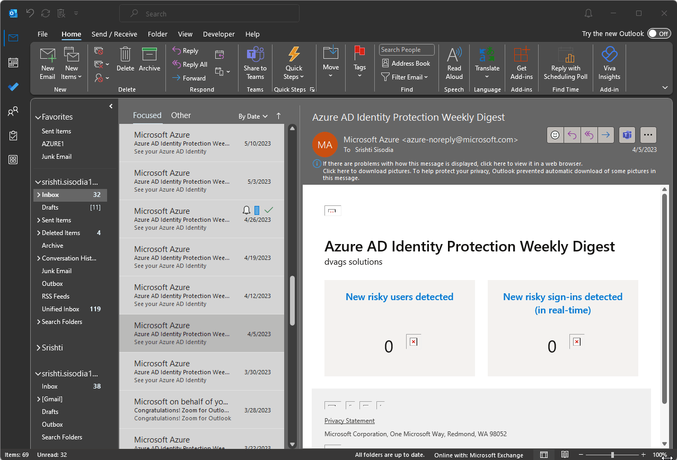Toggle Try the new Outlook switch
Image resolution: width=677 pixels, height=460 pixels.
pyautogui.click(x=659, y=34)
